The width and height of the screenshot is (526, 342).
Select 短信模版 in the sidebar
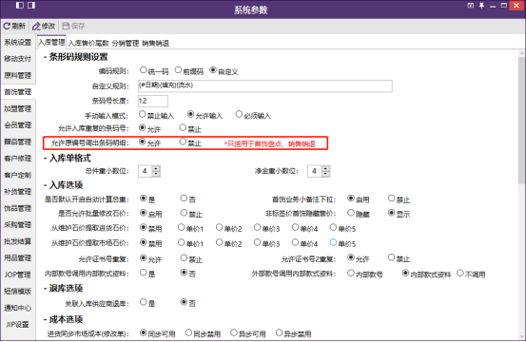point(18,291)
